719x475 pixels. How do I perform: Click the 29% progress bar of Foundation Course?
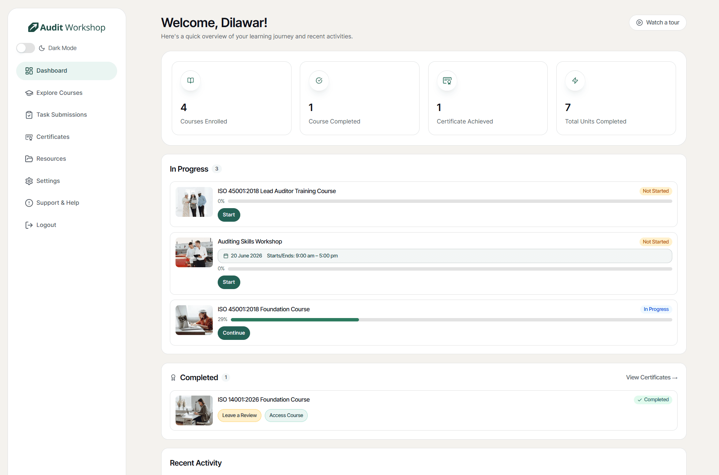(x=452, y=320)
